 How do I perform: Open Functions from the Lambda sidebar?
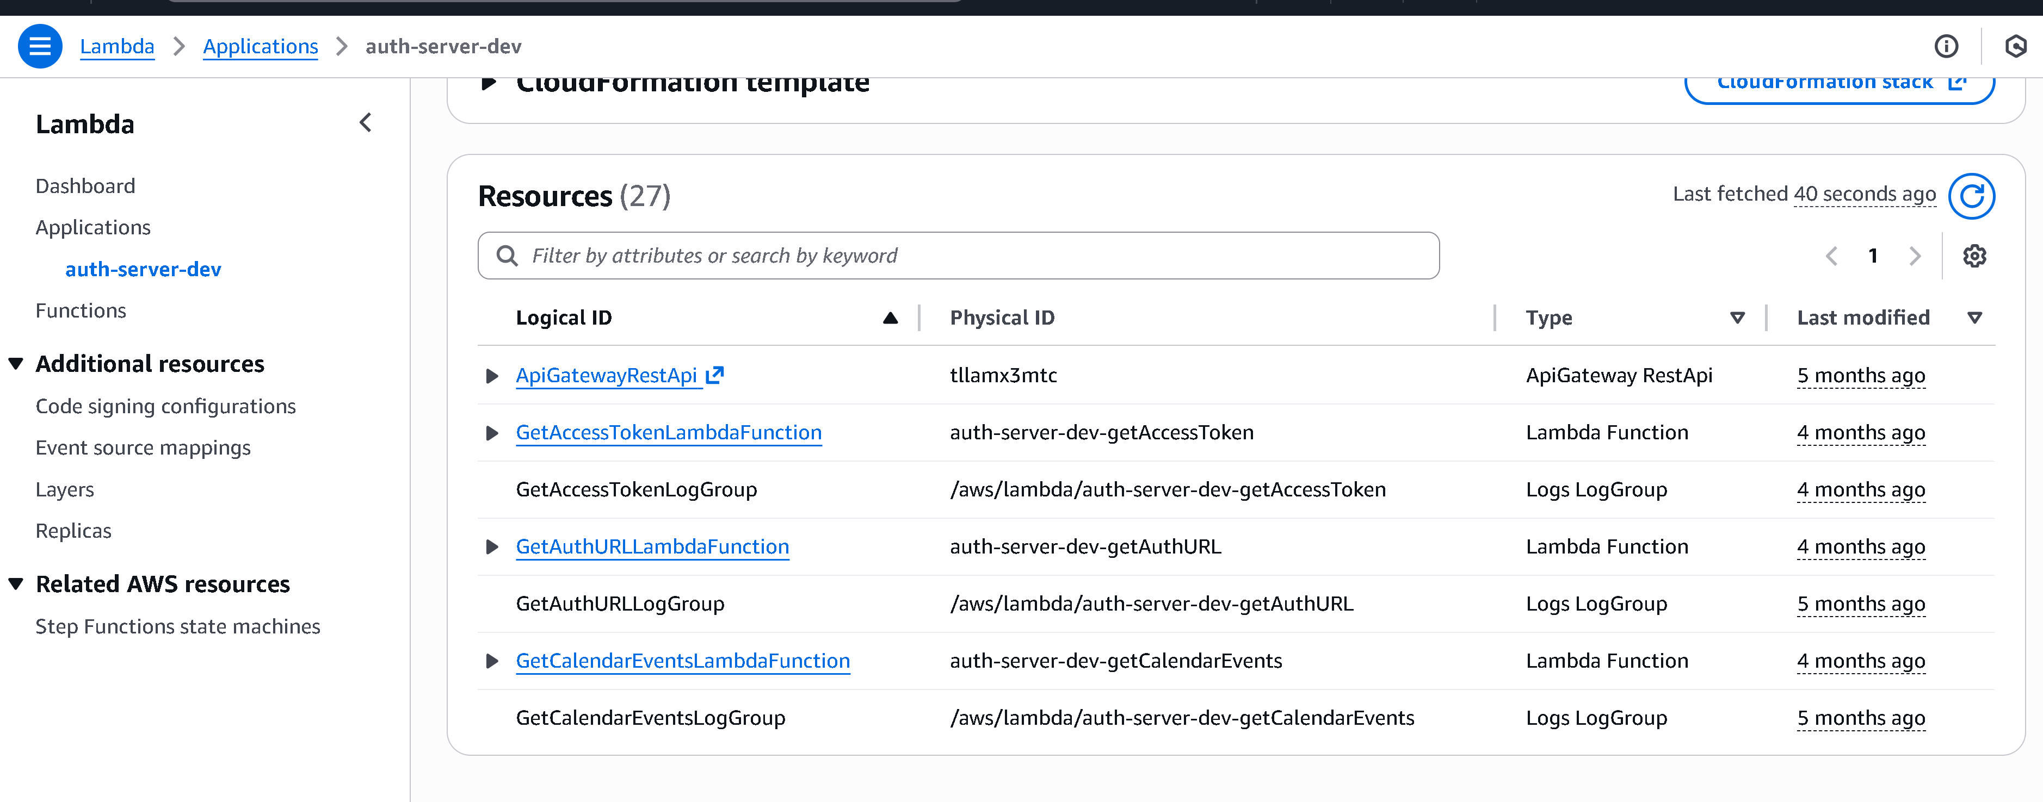click(81, 310)
